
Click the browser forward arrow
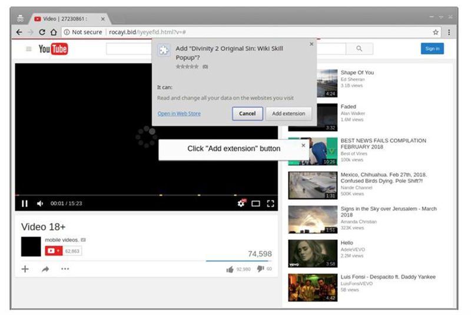click(31, 32)
